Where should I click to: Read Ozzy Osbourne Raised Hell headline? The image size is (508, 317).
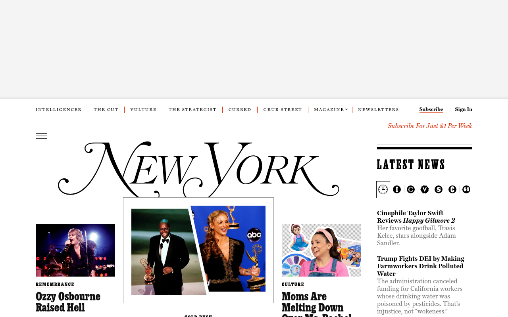pyautogui.click(x=68, y=302)
